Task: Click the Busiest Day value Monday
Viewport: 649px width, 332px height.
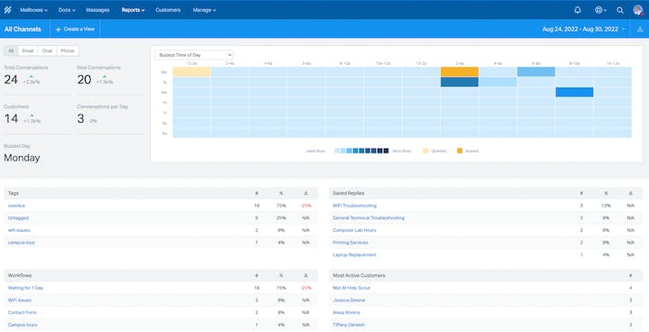Action: [x=22, y=158]
